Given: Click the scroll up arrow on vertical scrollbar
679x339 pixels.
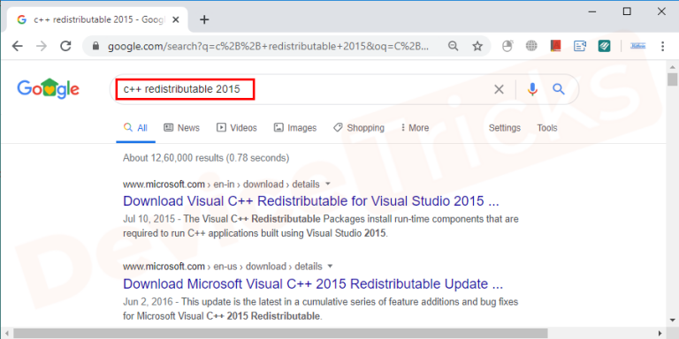Looking at the screenshot, I should [x=672, y=67].
